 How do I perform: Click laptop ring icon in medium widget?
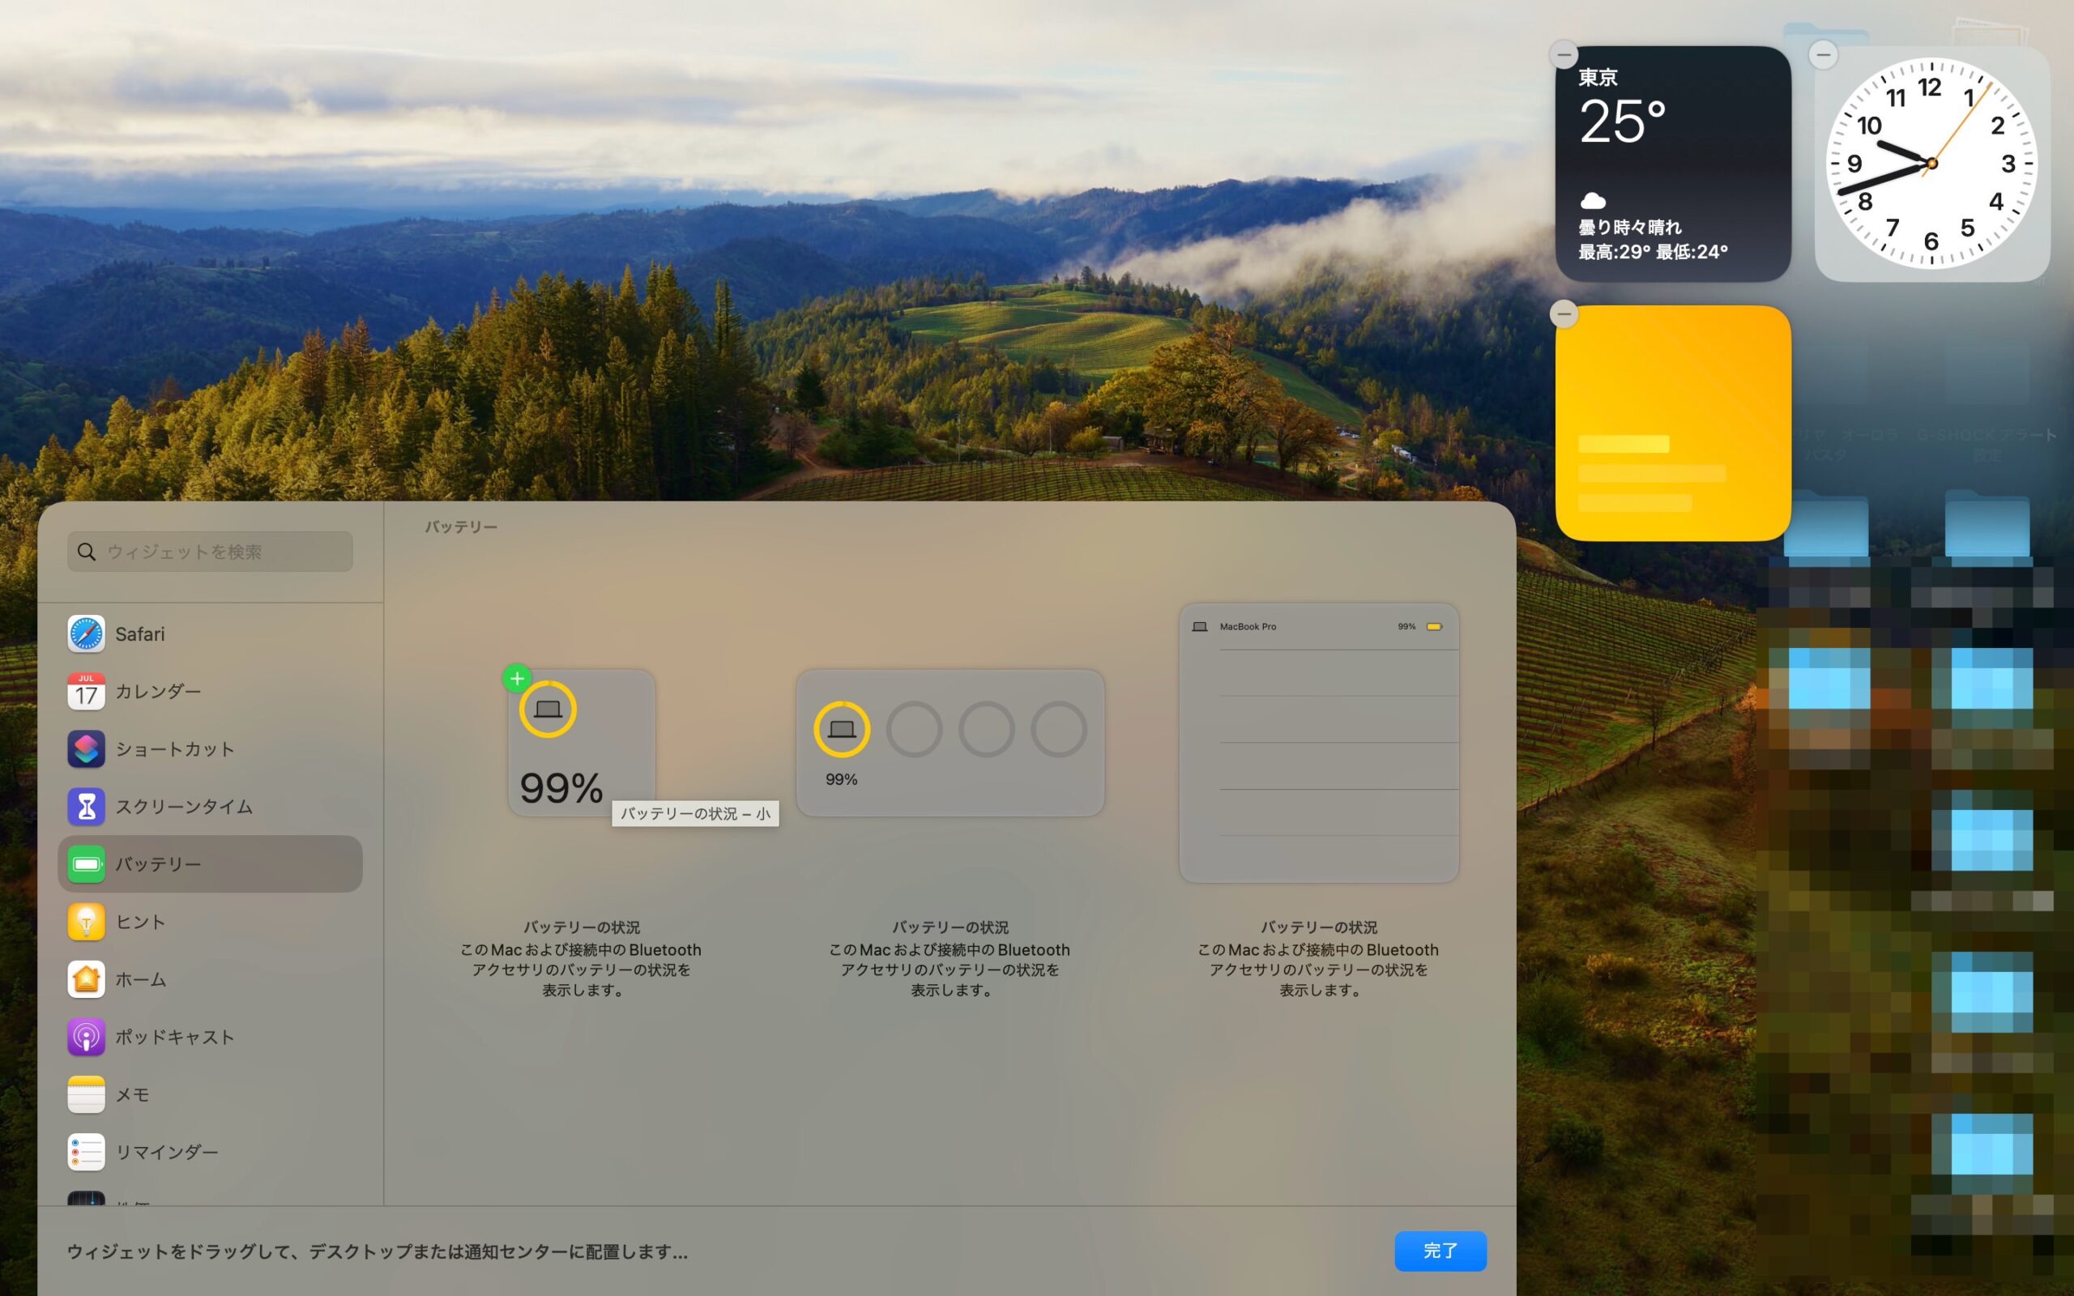point(842,730)
